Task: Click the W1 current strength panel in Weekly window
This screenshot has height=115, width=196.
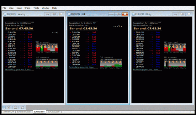Action: pos(47,47)
